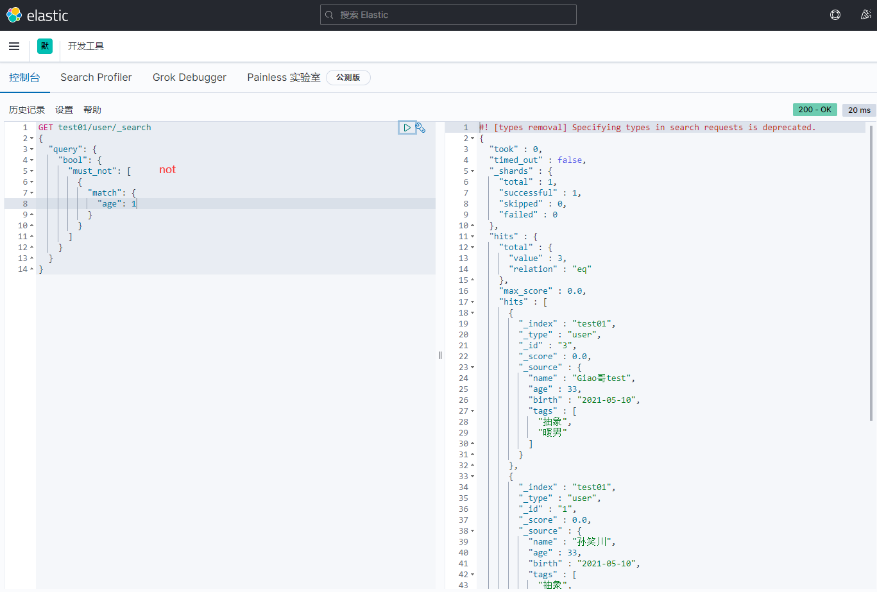The width and height of the screenshot is (877, 592).
Task: Click the search magnifier icon
Action: point(329,15)
